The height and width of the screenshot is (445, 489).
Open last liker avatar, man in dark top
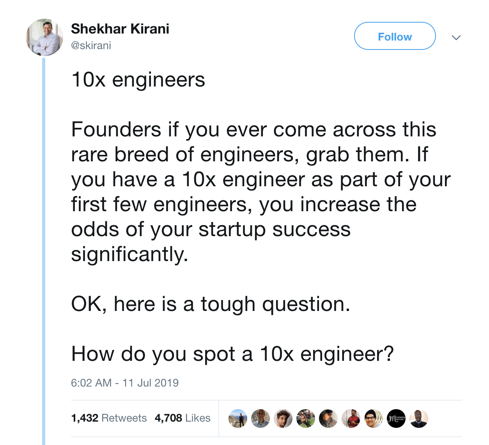419,419
